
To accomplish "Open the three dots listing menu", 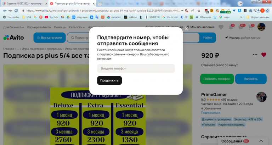I will [x=255, y=55].
